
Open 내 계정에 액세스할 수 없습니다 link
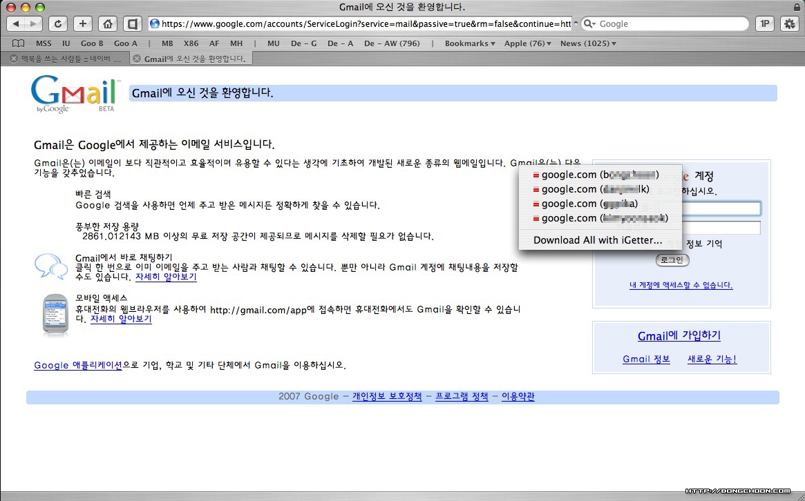[681, 285]
